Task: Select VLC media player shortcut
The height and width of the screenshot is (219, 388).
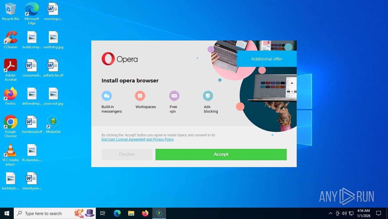Action: click(11, 155)
